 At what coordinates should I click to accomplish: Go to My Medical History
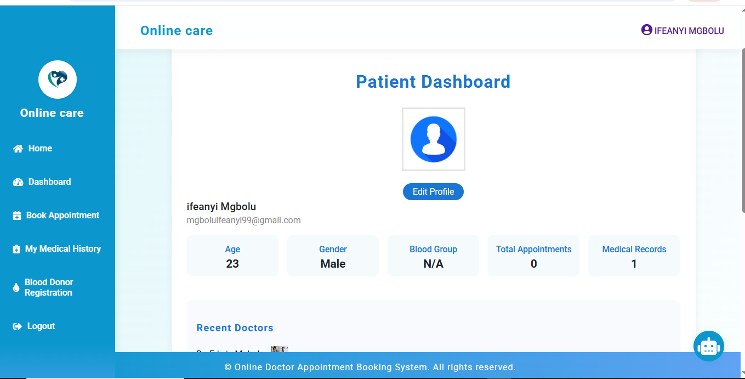pos(63,249)
